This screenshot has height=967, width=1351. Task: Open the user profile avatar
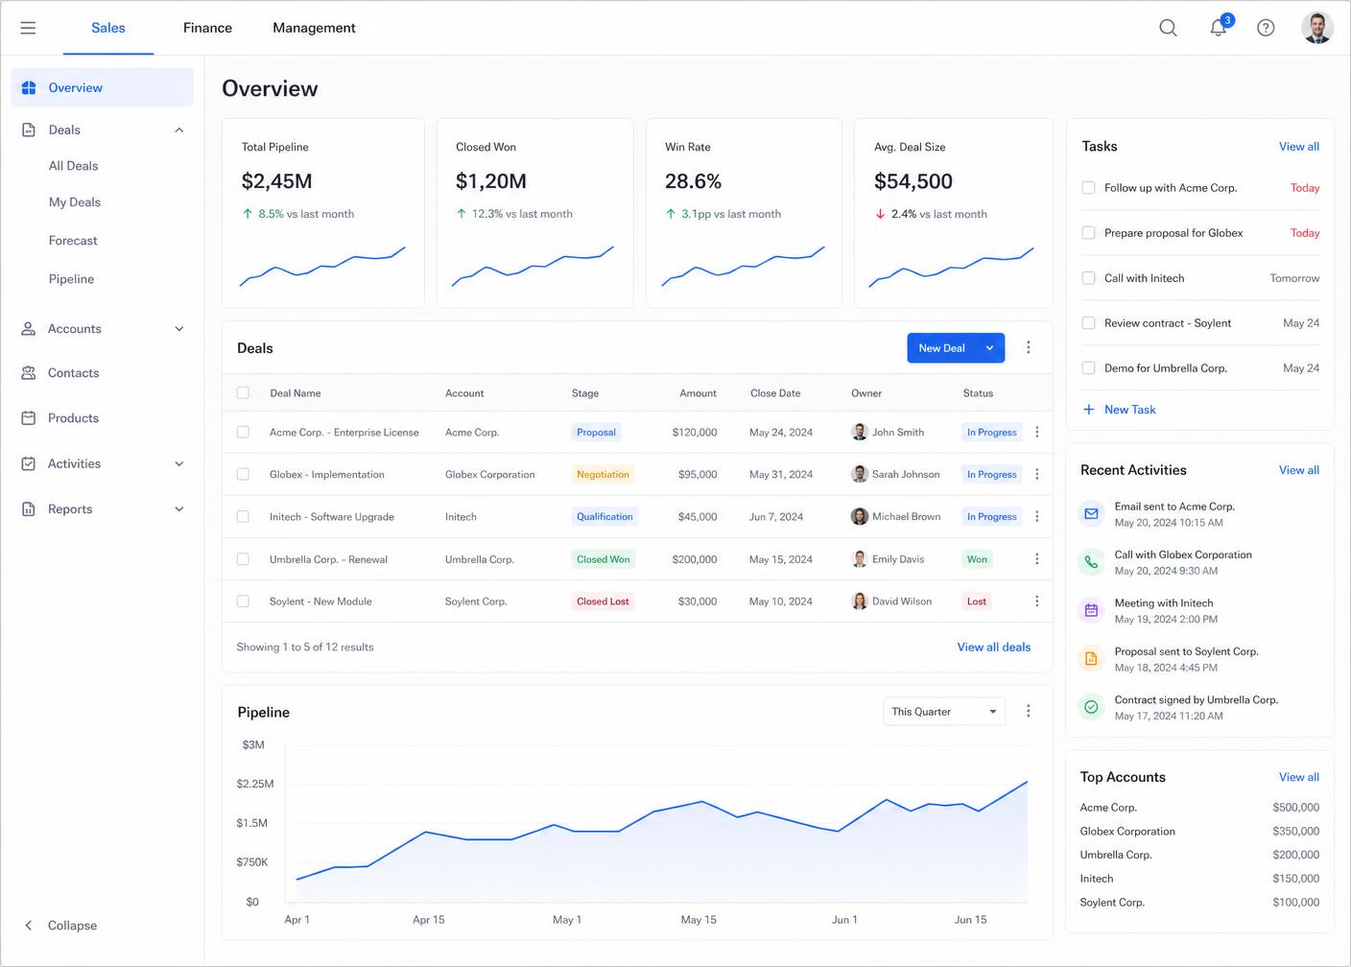point(1317,28)
